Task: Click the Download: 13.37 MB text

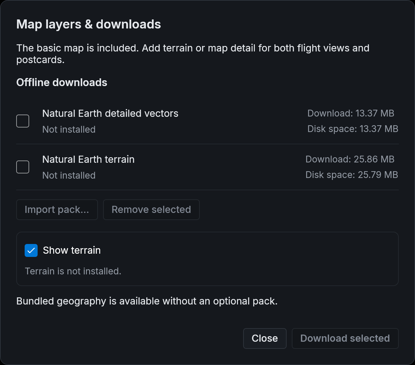Action: point(351,113)
